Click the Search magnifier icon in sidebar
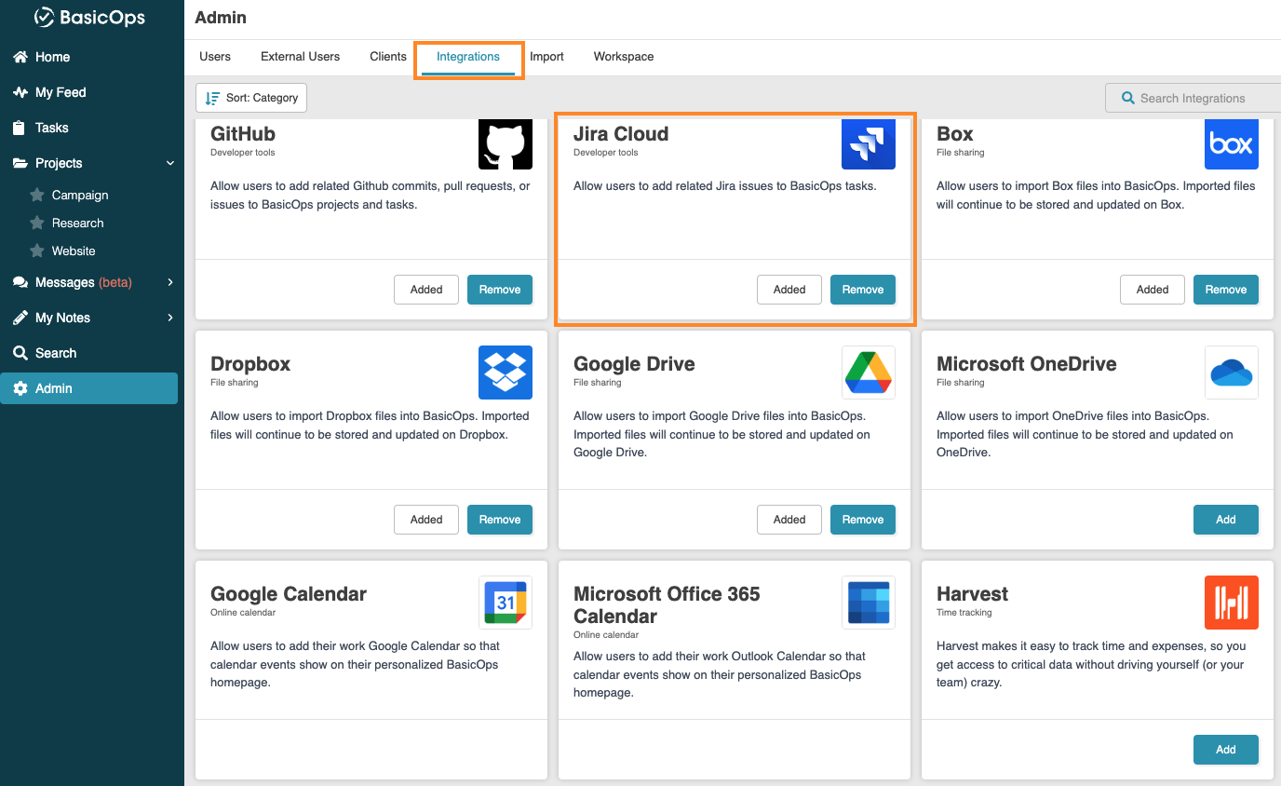 [x=20, y=353]
